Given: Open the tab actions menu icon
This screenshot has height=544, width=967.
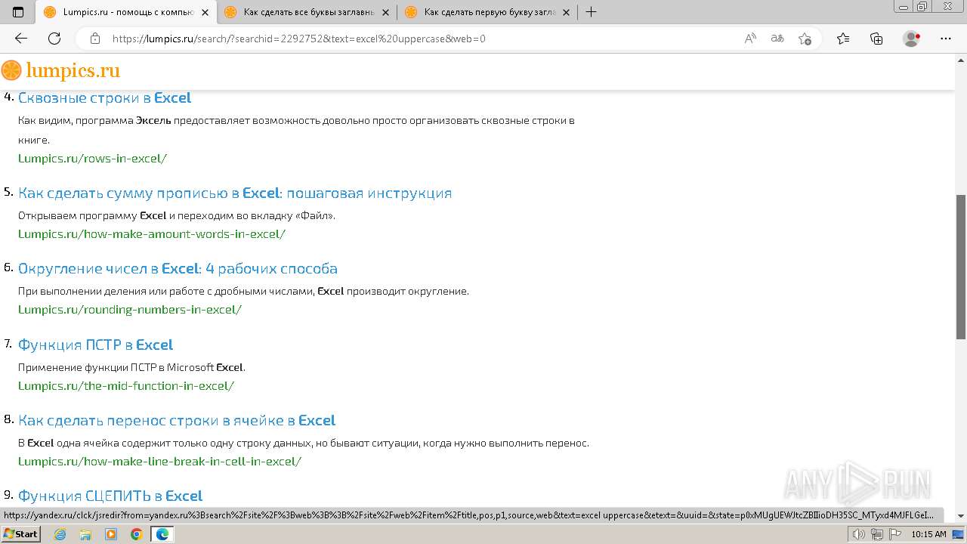Looking at the screenshot, I should (x=18, y=12).
